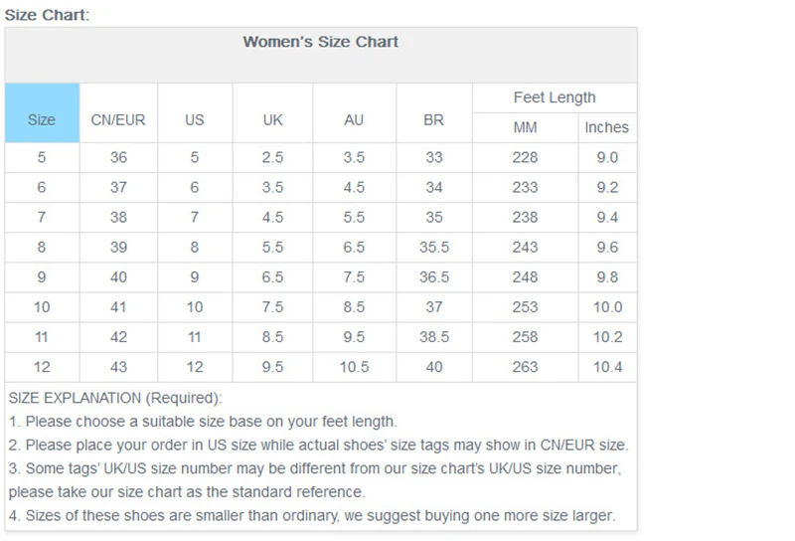This screenshot has width=795, height=541.
Task: Select the size 8 row label
Action: coord(42,247)
